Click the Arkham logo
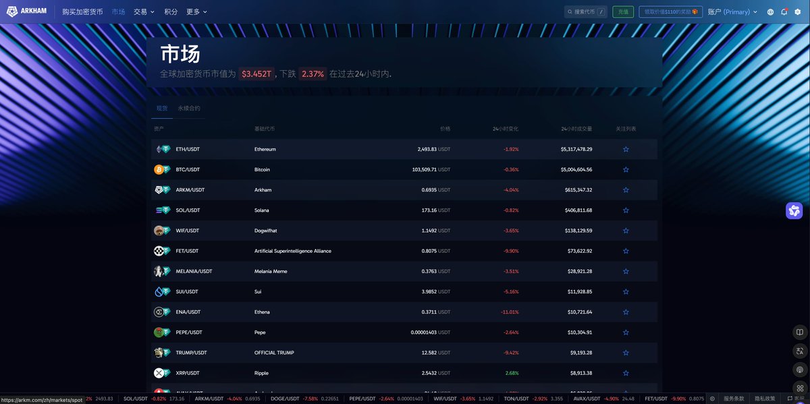This screenshot has height=404, width=810. click(27, 11)
